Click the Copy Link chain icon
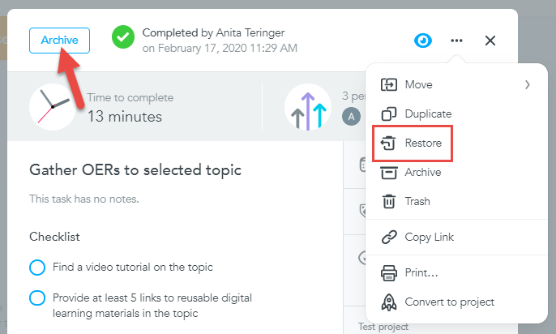The height and width of the screenshot is (334, 556). point(389,238)
